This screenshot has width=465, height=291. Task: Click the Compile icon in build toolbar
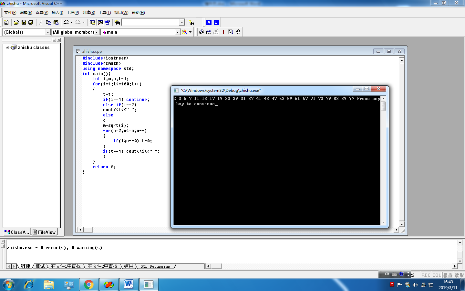[201, 32]
